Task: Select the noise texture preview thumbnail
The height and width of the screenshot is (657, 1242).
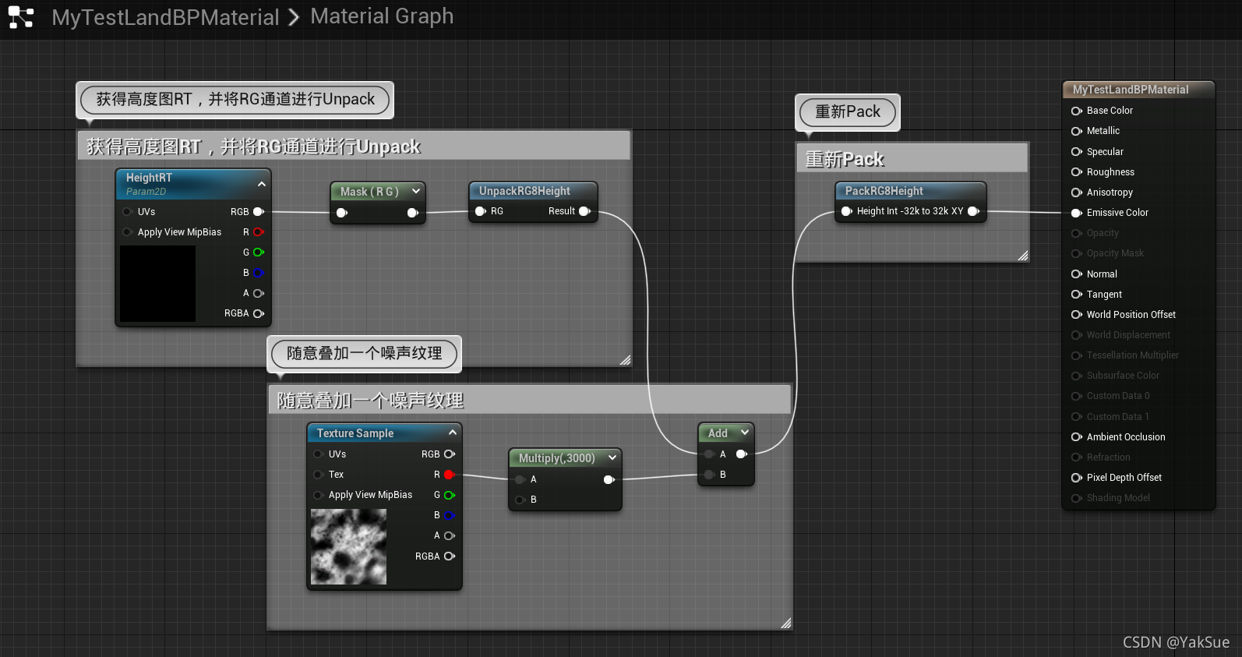Action: click(x=348, y=546)
